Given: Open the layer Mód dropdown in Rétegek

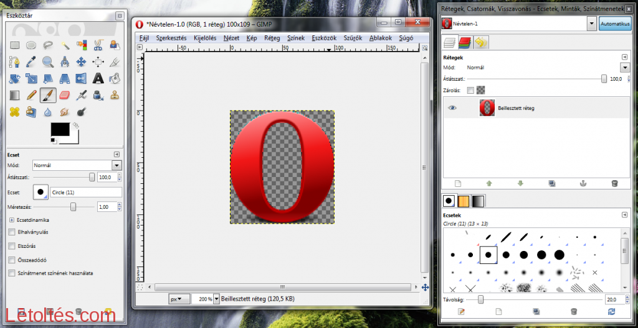Looking at the screenshot, I should 624,68.
